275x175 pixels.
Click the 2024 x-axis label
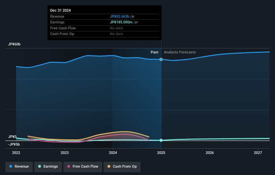tap(113, 153)
